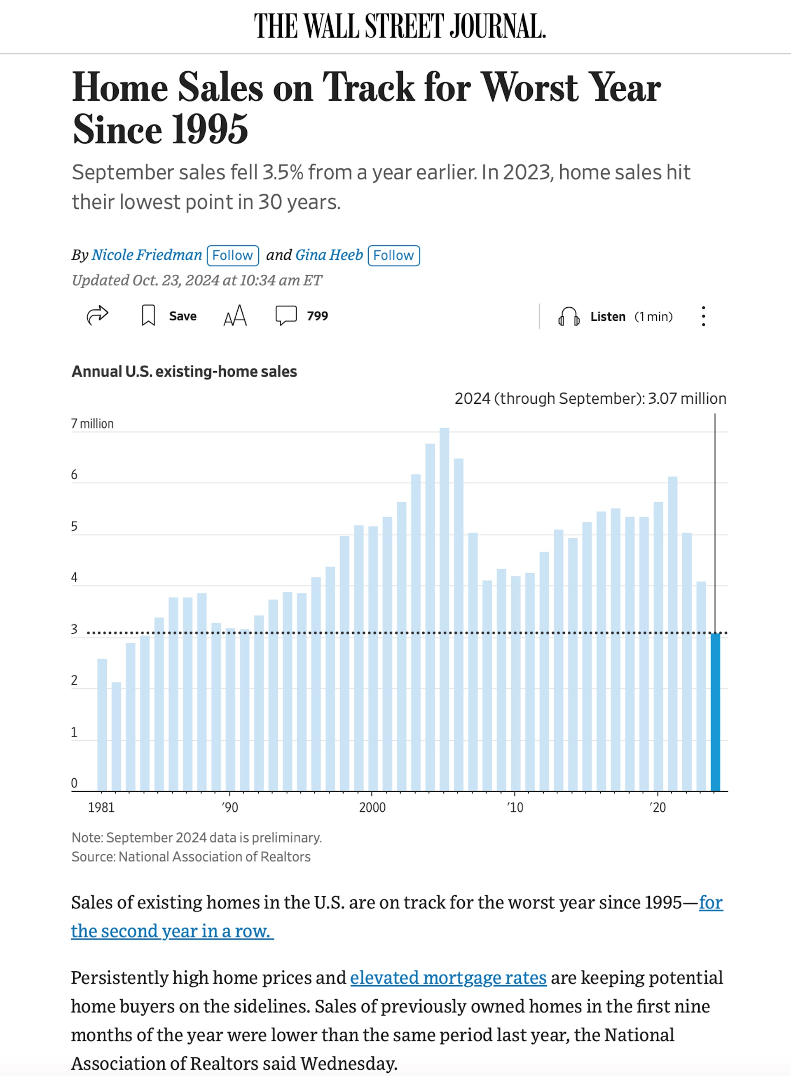Follow author Nicole Friedman
This screenshot has height=1076, width=791.
233,255
